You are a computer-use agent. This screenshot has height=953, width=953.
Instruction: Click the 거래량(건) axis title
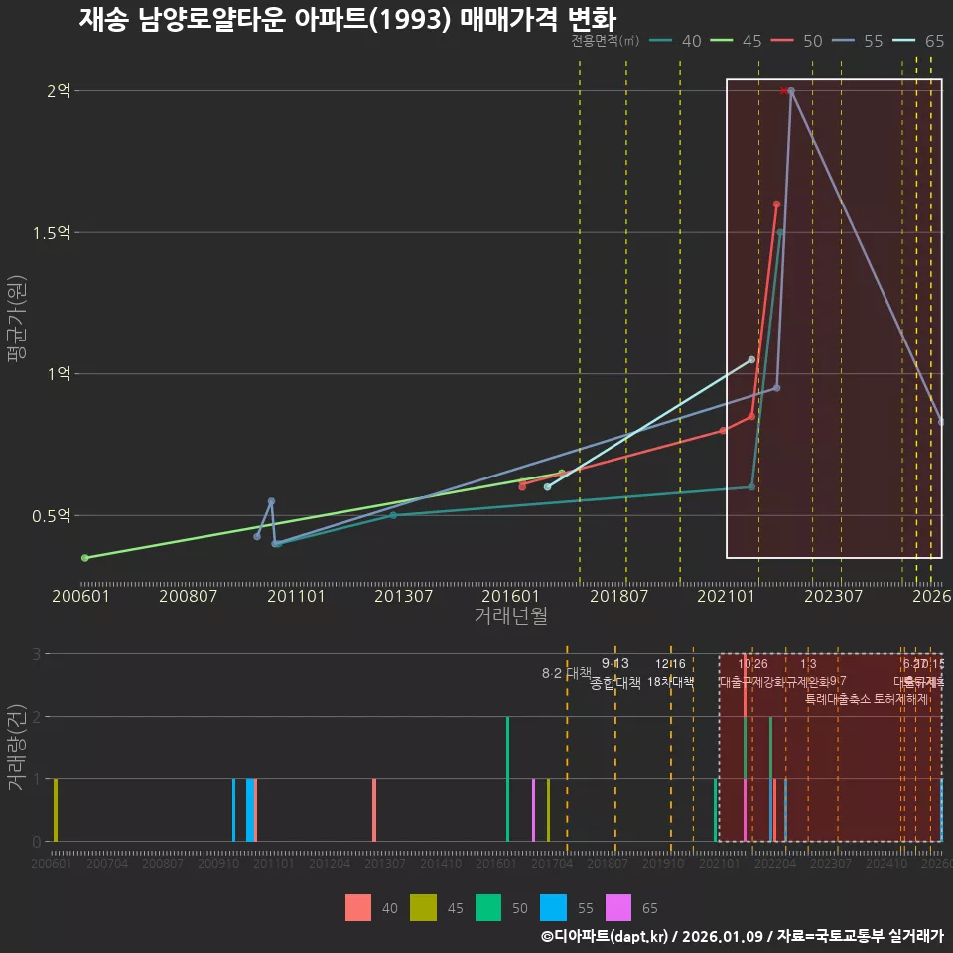15,748
